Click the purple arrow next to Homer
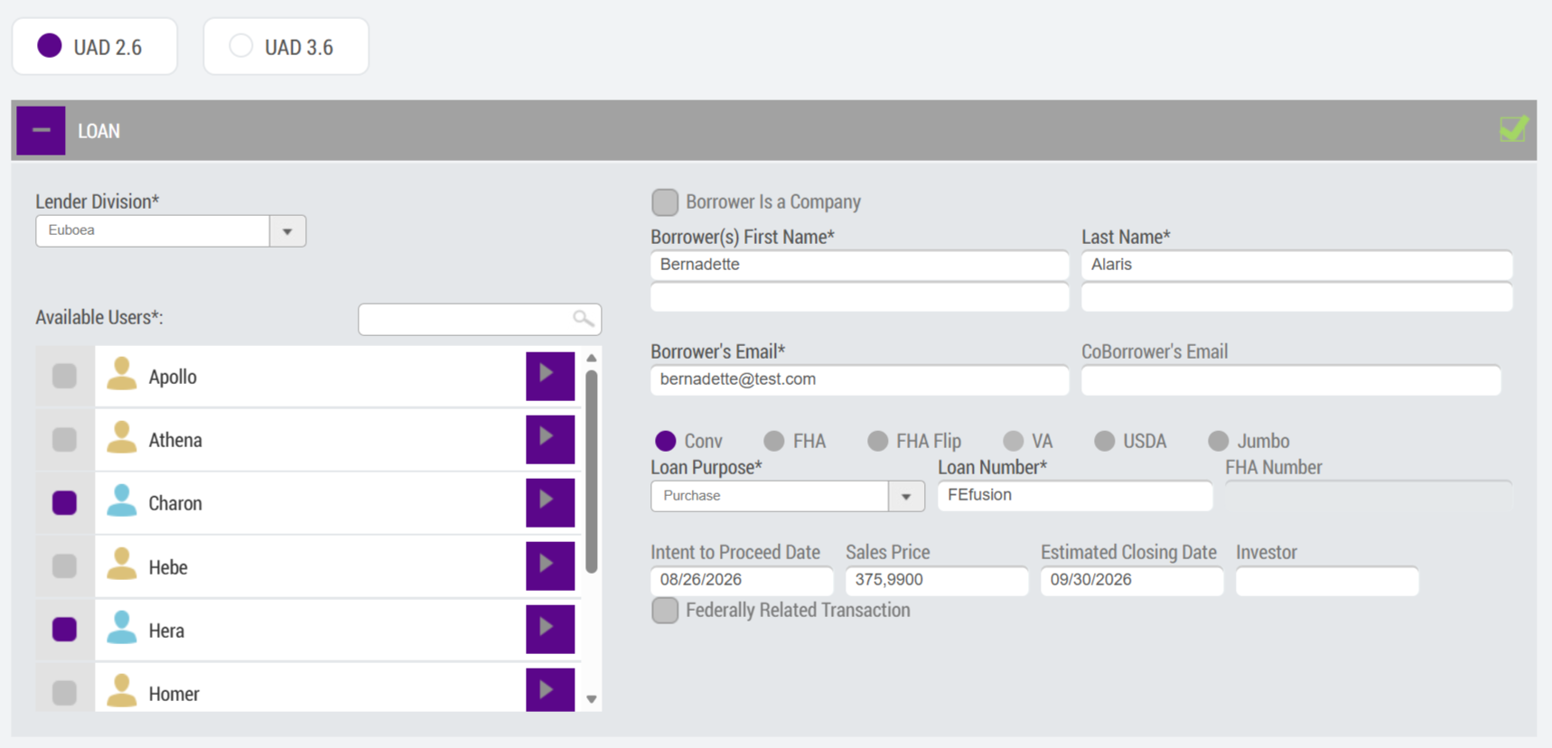Image resolution: width=1552 pixels, height=748 pixels. click(x=550, y=690)
